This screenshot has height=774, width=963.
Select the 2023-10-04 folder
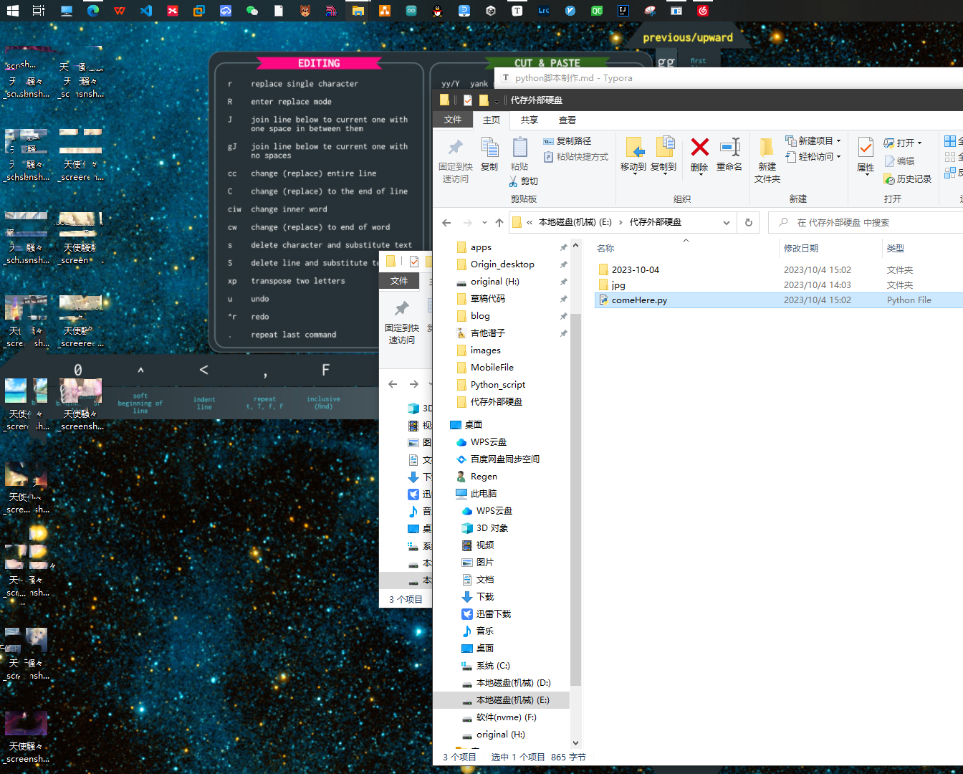(636, 270)
